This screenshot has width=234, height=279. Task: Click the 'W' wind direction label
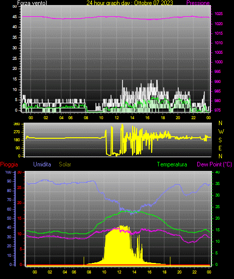click(221, 132)
